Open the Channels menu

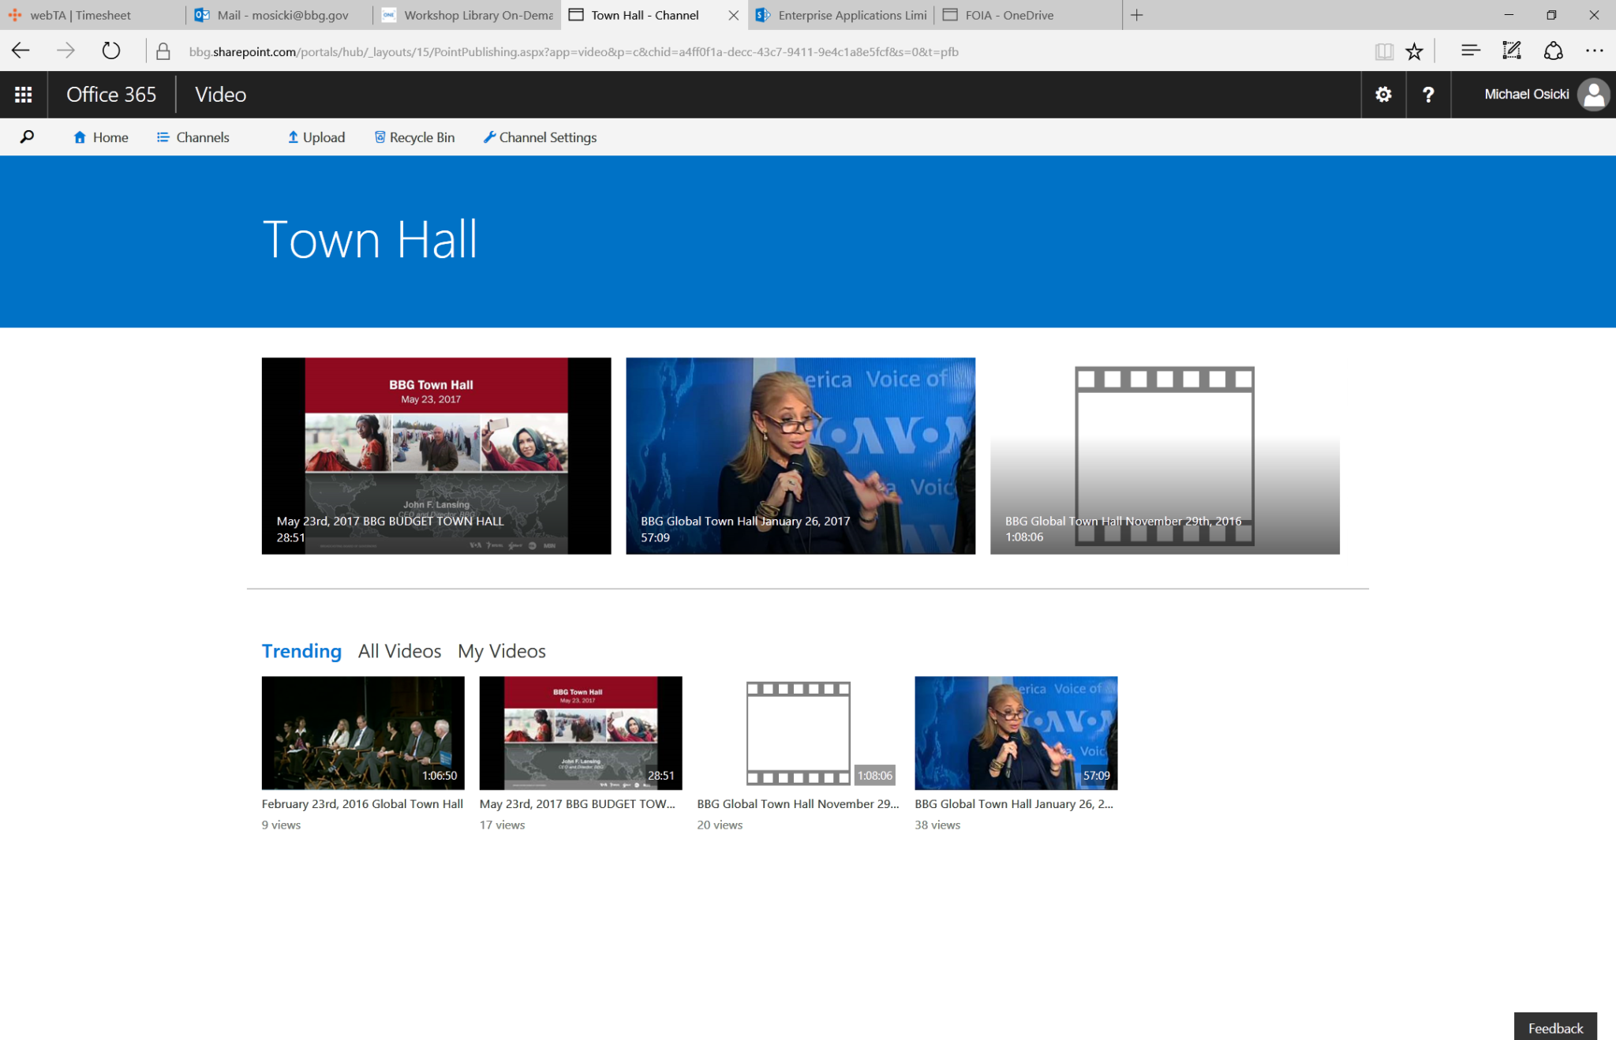(x=193, y=137)
